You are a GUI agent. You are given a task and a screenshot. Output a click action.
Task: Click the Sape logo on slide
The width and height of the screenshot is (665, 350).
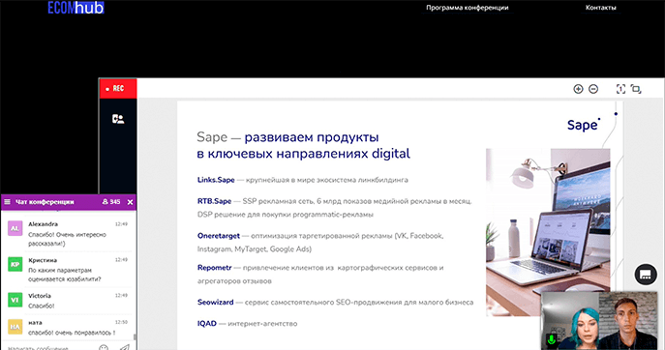click(x=584, y=125)
